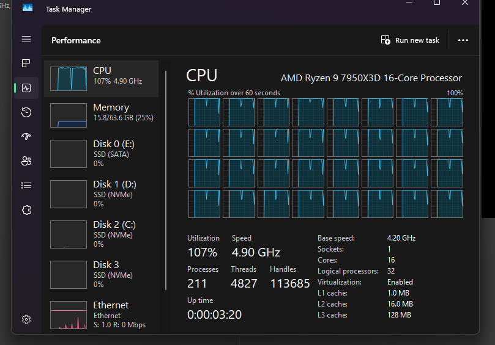Click the Task Manager app icon in title bar

(x=28, y=7)
